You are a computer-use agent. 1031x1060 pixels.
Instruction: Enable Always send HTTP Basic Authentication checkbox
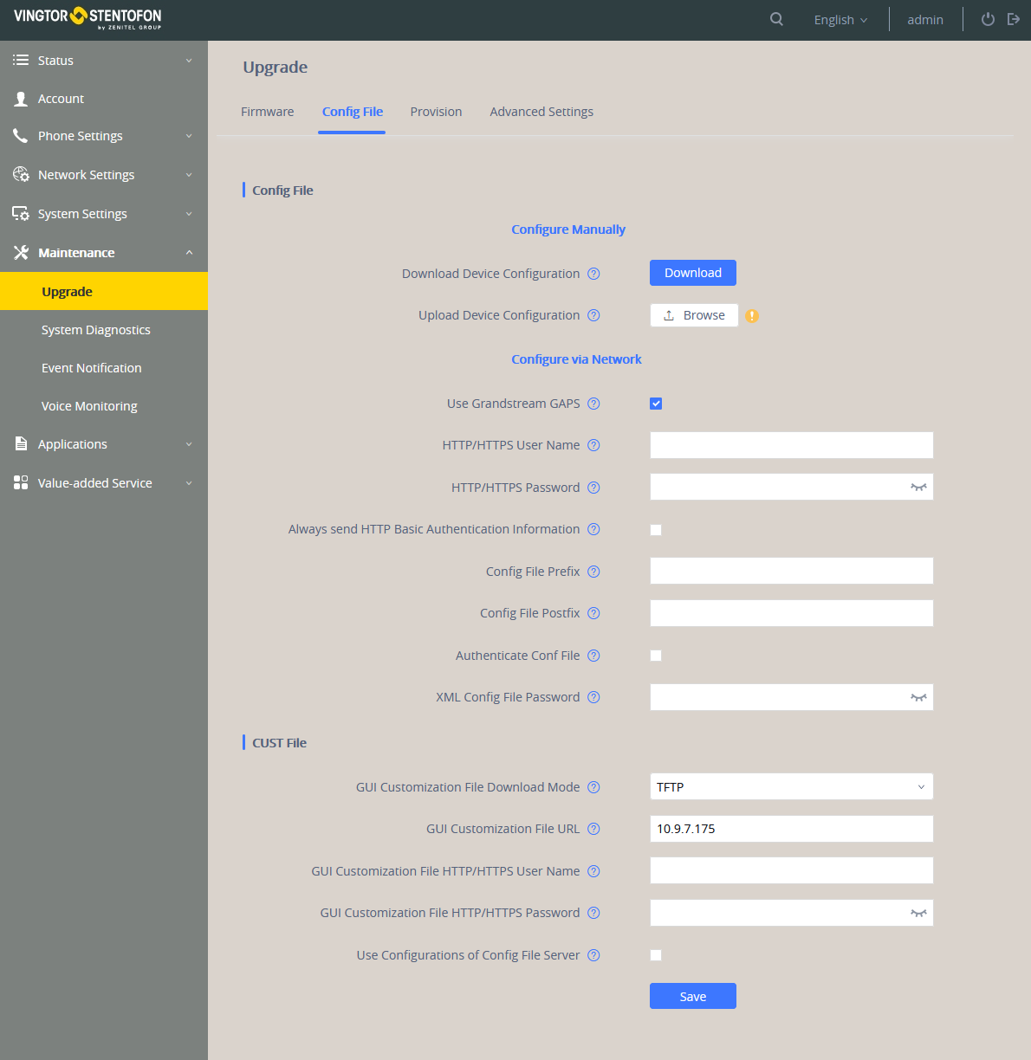656,530
